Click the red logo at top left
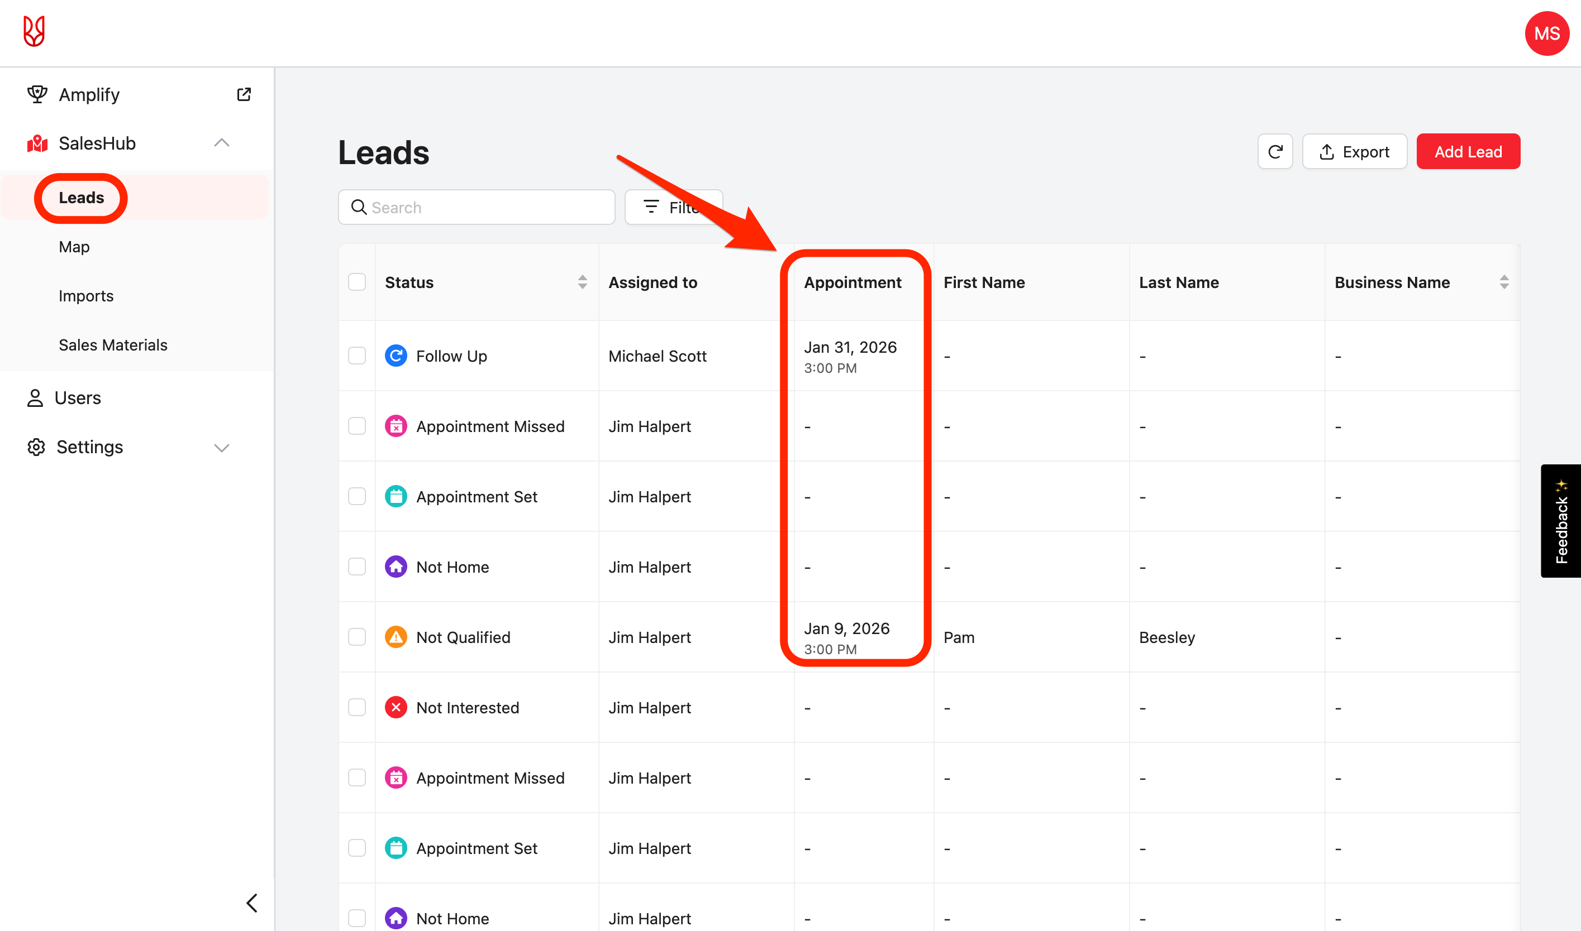This screenshot has width=1581, height=931. click(x=34, y=31)
